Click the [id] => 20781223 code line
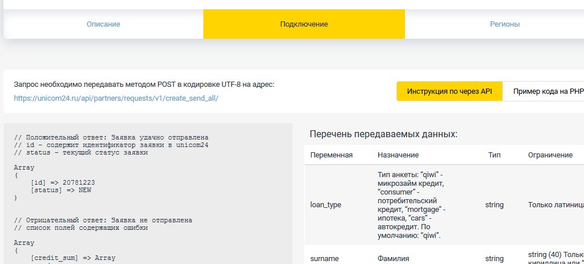584x264 pixels. tap(63, 183)
